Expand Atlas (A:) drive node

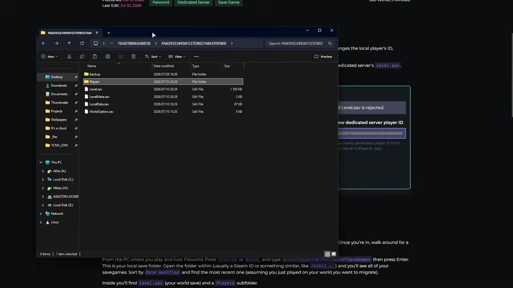click(x=43, y=171)
